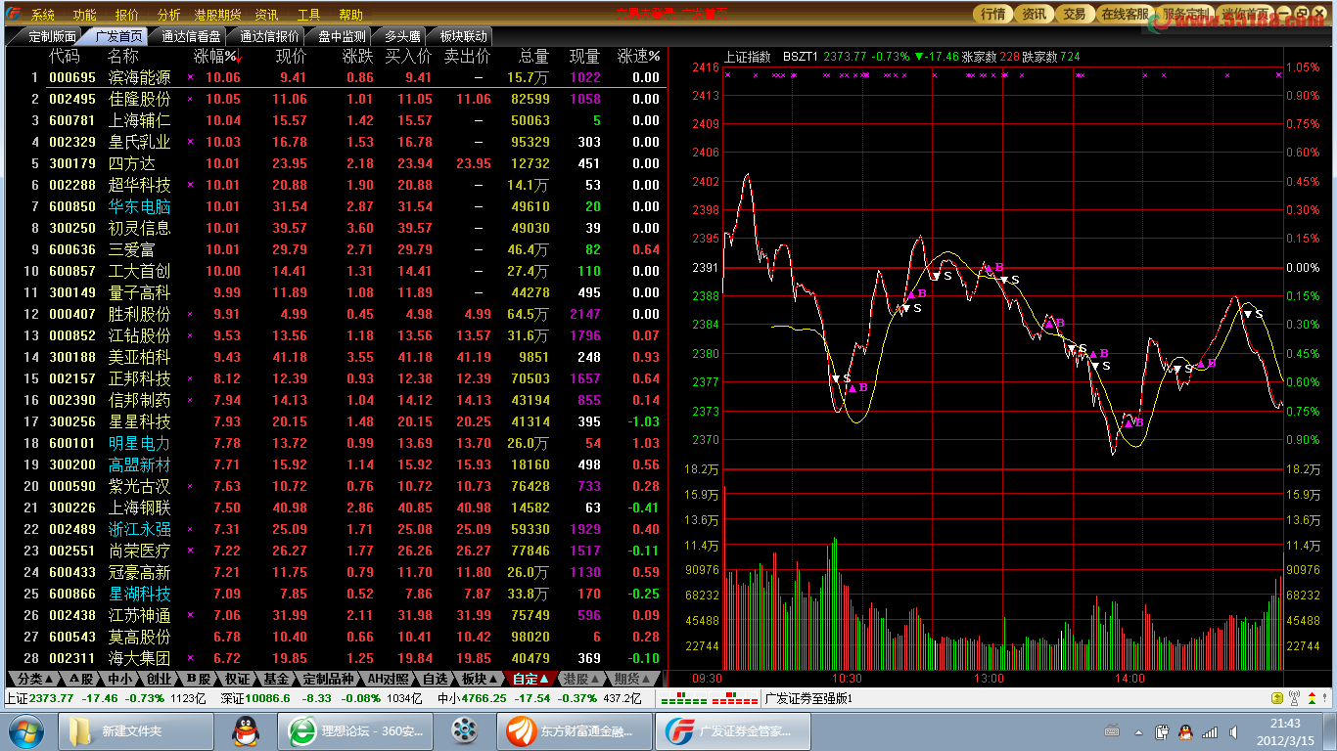Select the 创业 bottom tab

pyautogui.click(x=161, y=679)
